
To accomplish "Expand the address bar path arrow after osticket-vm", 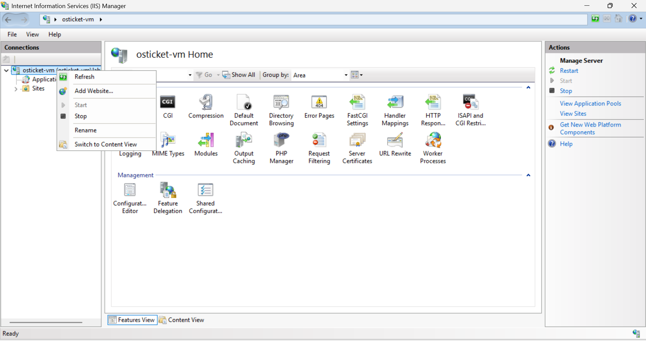I will pos(101,20).
